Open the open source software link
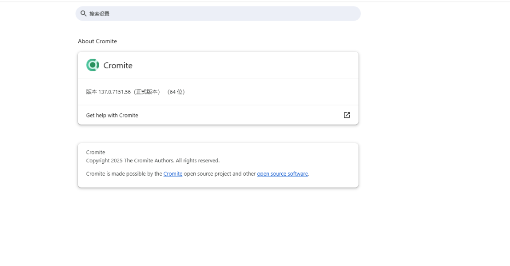 point(282,174)
